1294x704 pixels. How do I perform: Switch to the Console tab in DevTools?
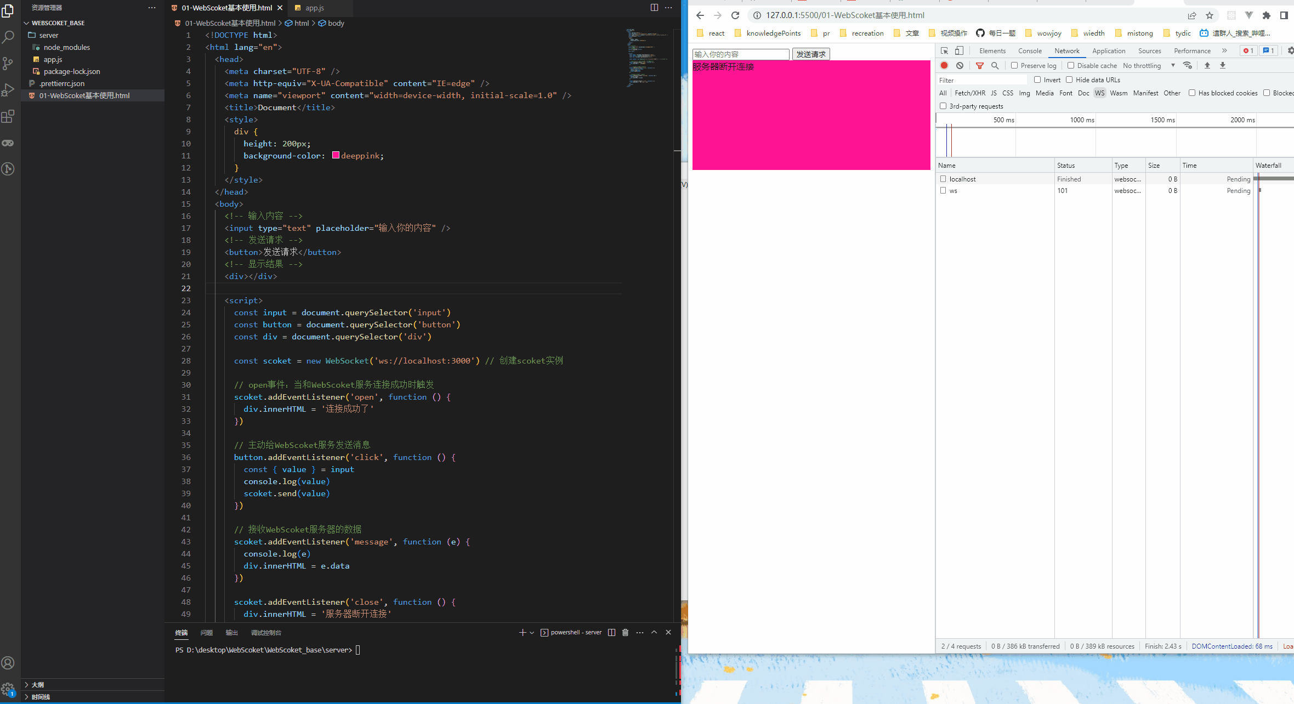[1030, 50]
